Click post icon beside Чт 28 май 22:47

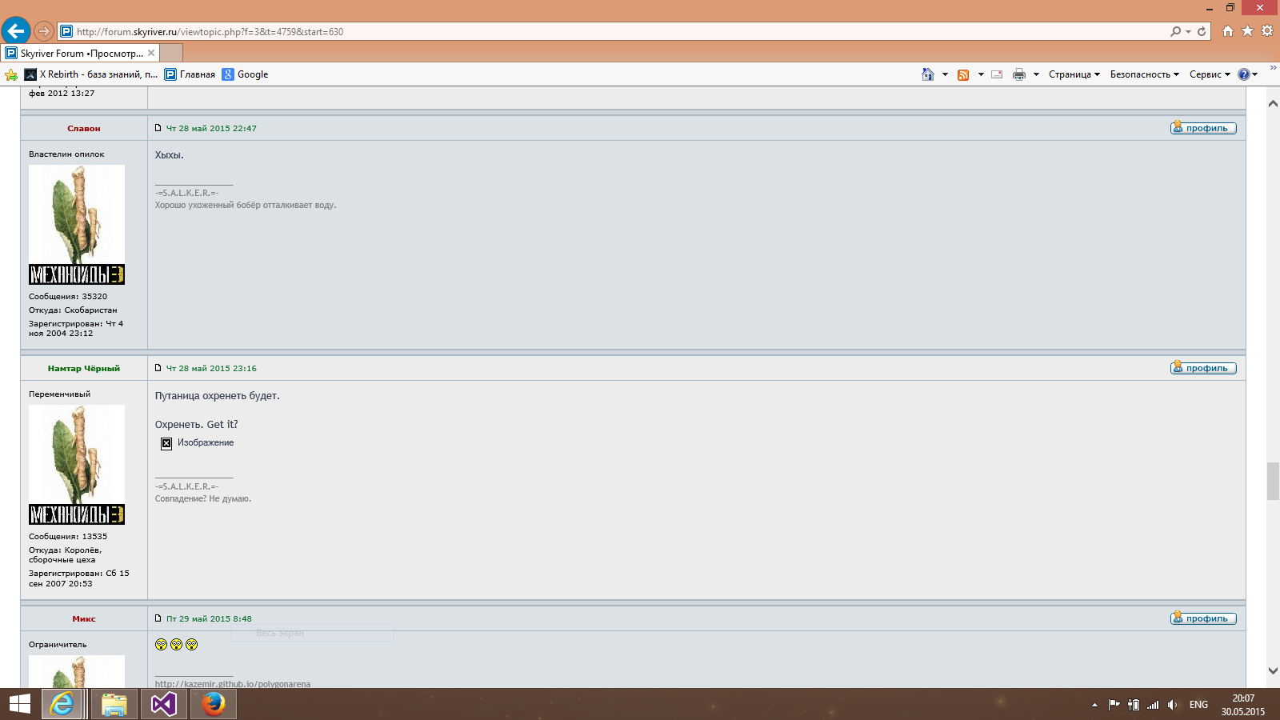[x=158, y=128]
